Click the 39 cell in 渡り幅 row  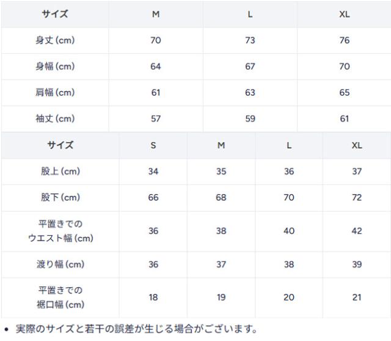pos(357,264)
